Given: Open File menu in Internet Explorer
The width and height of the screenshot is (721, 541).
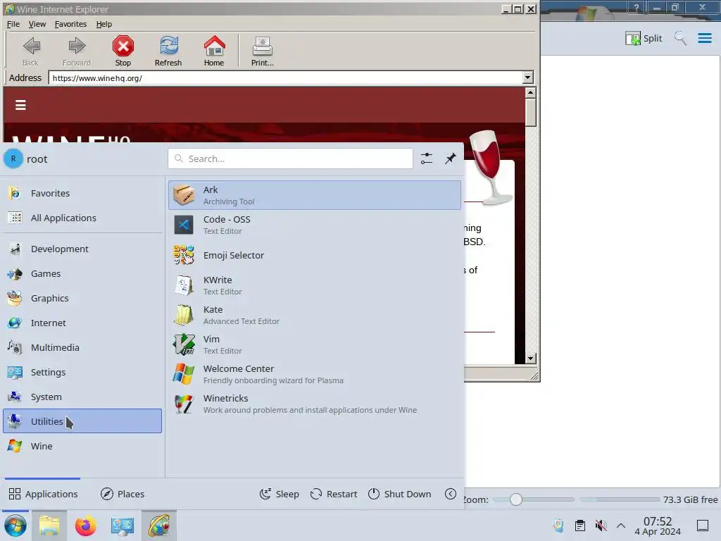Looking at the screenshot, I should [13, 24].
